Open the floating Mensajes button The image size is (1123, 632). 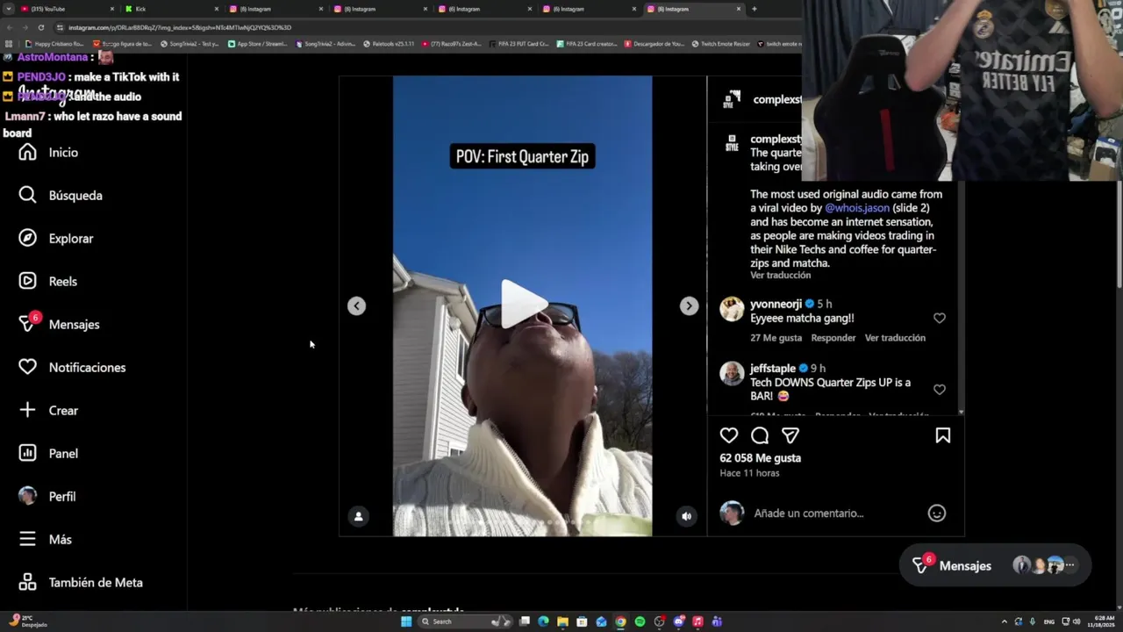click(x=995, y=566)
